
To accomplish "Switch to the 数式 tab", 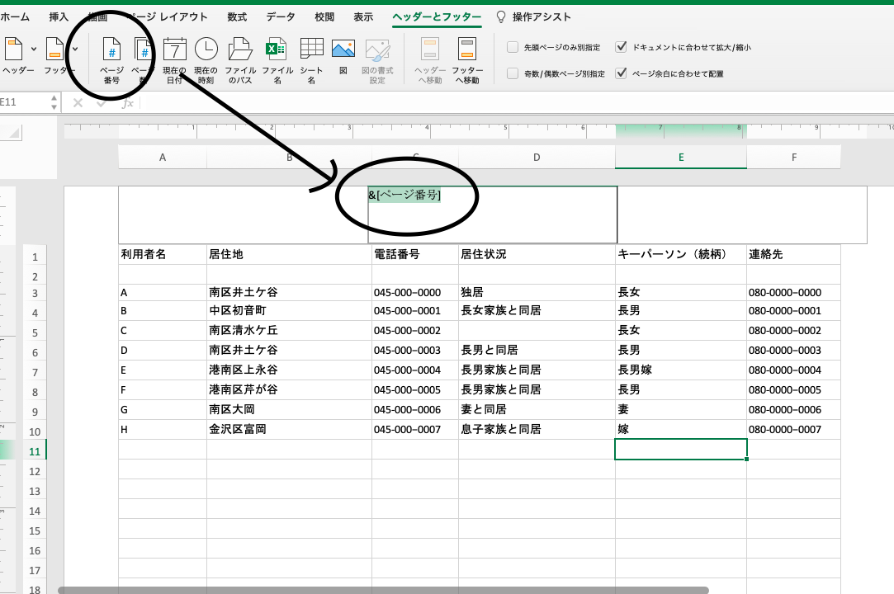I will coord(237,16).
